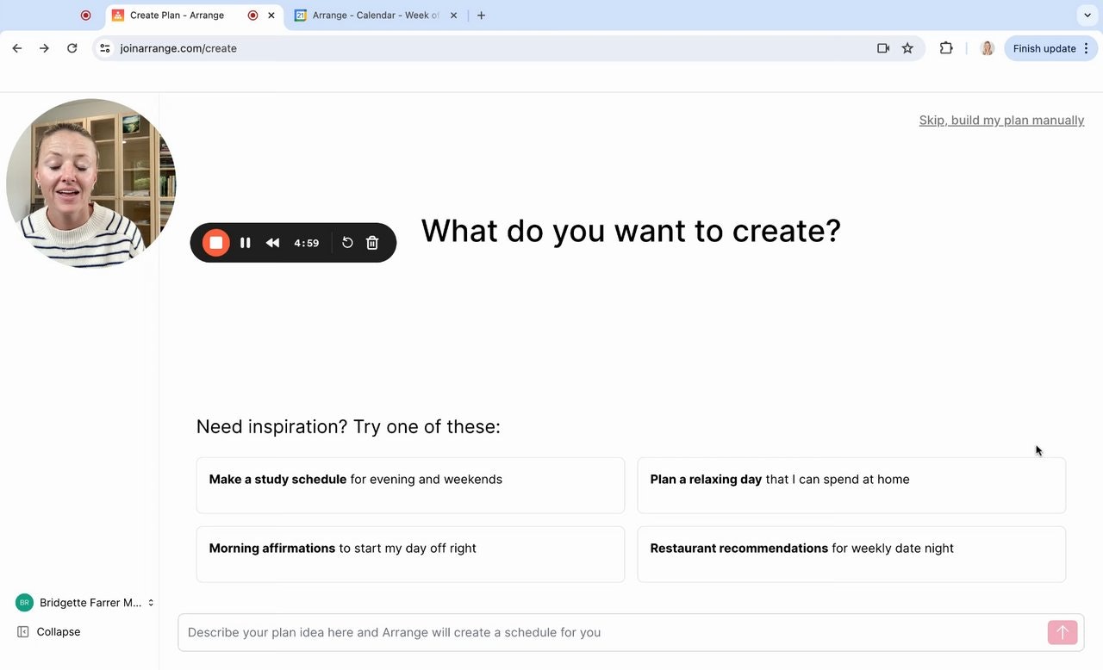
Task: Delete the recording via the trash icon
Action: (372, 243)
